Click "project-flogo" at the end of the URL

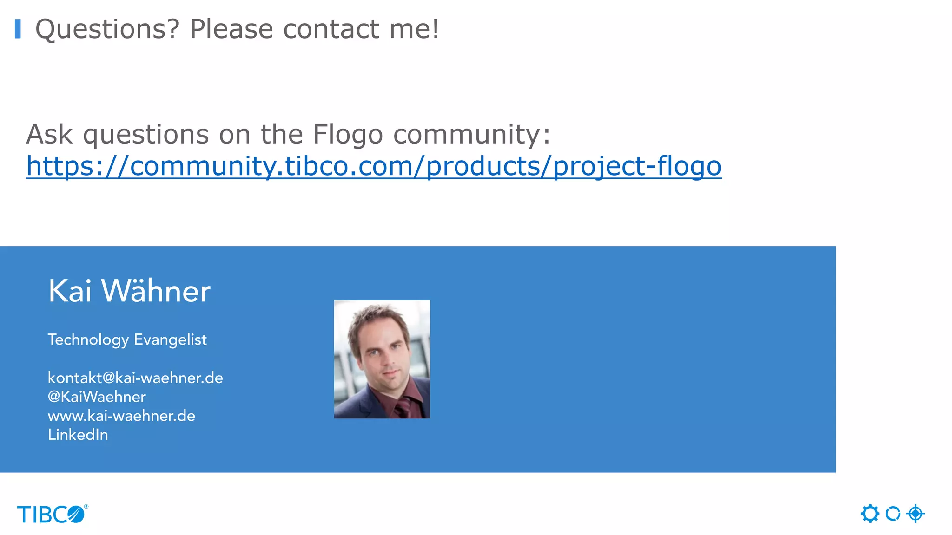(637, 166)
